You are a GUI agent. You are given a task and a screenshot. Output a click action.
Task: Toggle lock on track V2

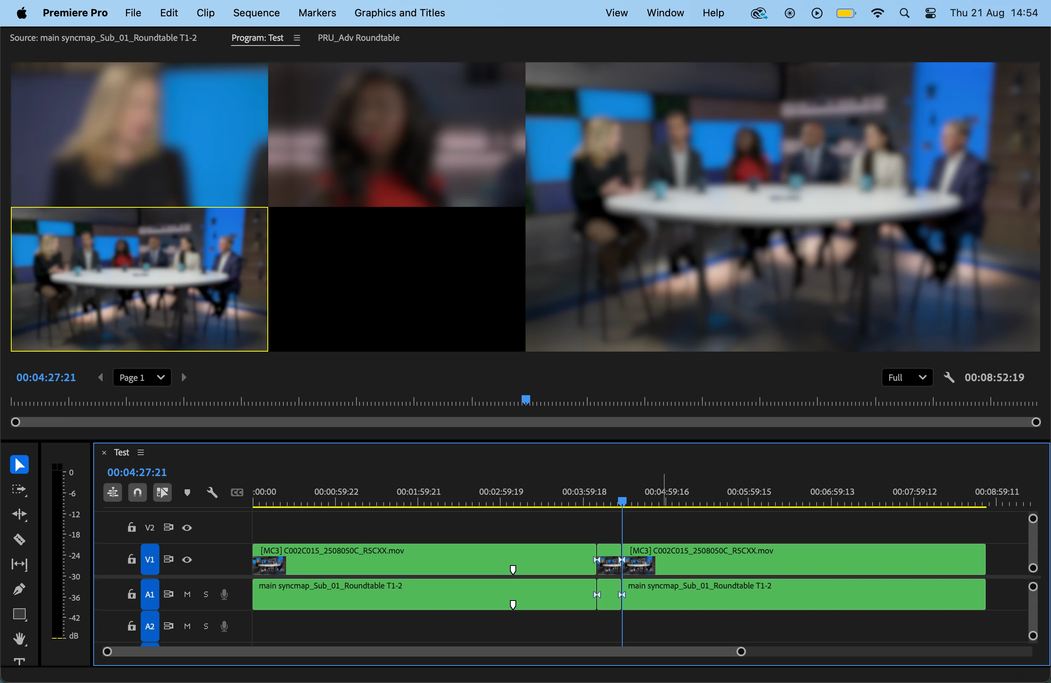132,527
